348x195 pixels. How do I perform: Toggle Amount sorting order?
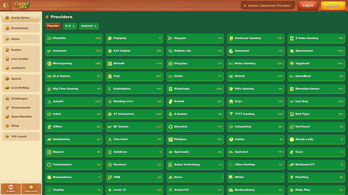(x=88, y=26)
